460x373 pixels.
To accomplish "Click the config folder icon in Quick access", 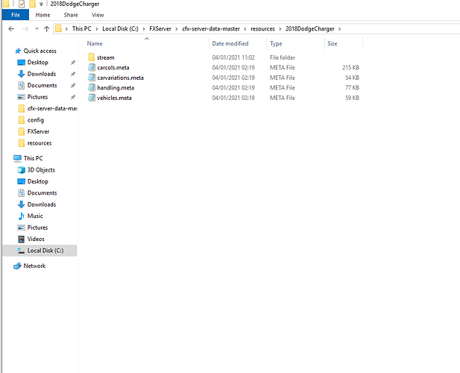I will (22, 120).
